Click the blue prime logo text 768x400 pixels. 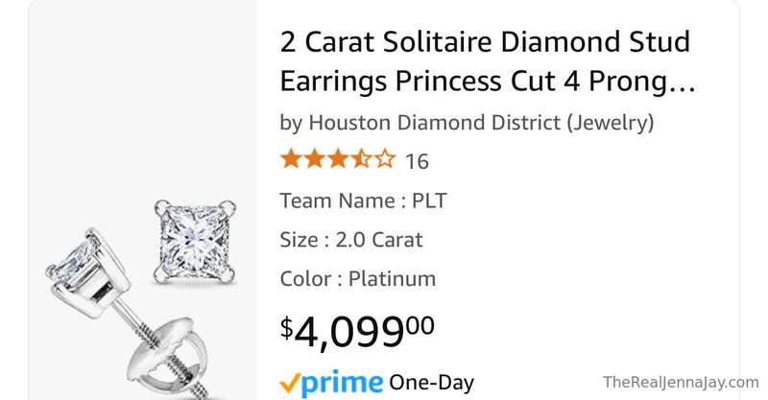[343, 384]
